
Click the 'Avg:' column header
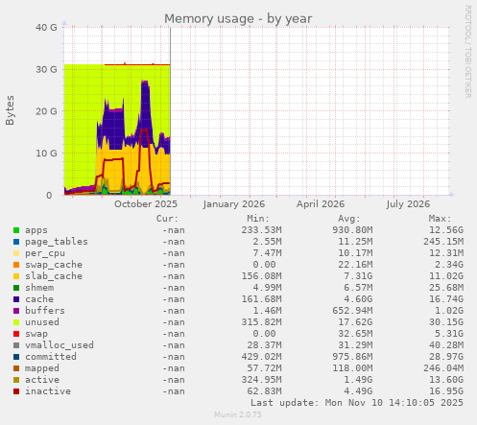point(349,219)
